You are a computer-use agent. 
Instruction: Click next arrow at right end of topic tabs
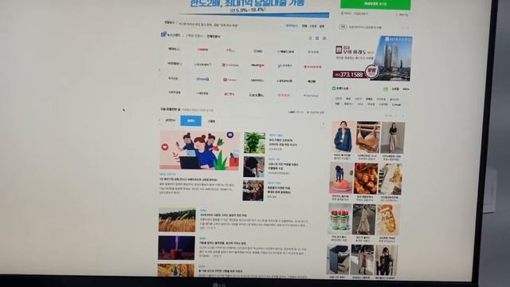click(324, 124)
